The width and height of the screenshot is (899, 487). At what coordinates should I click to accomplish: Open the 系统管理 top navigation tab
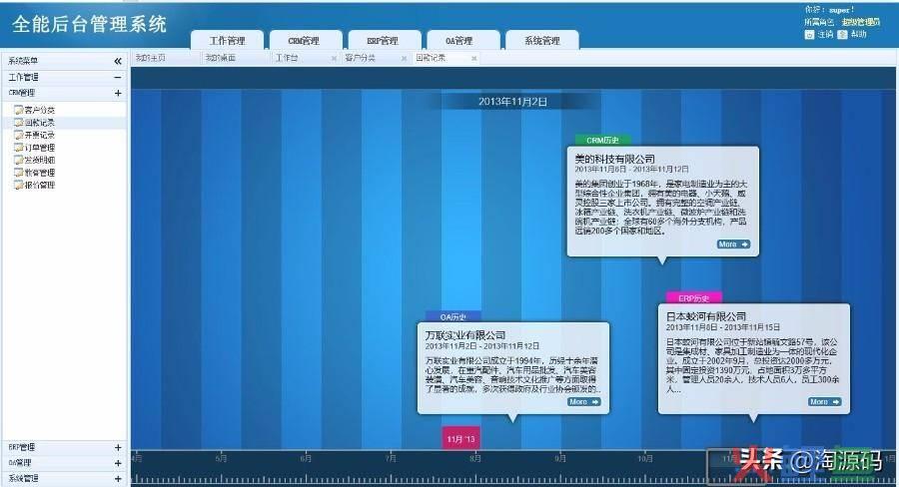541,41
